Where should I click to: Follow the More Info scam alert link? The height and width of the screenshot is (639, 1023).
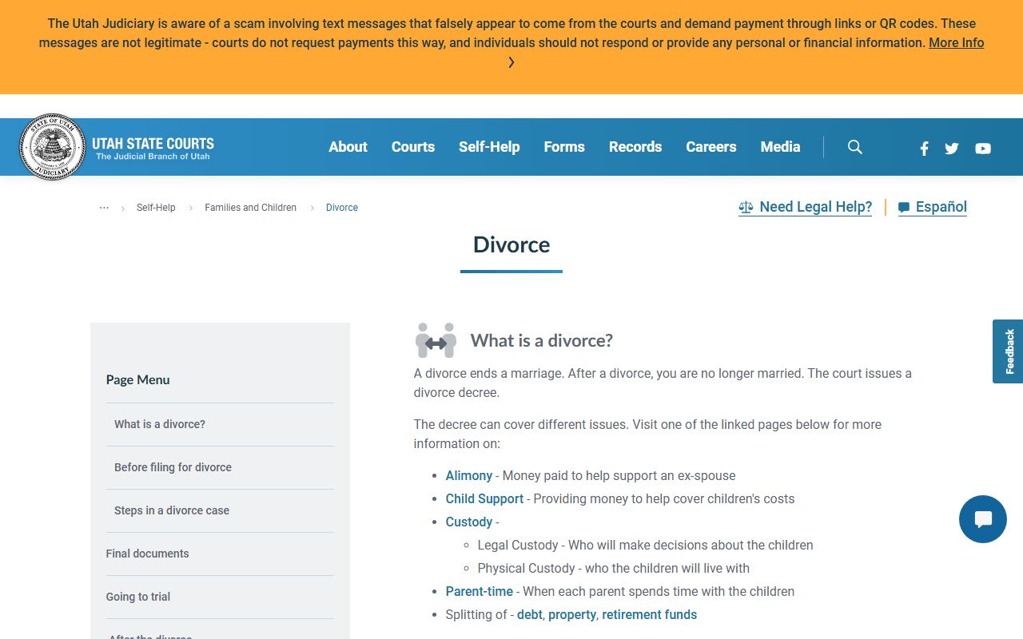point(957,43)
